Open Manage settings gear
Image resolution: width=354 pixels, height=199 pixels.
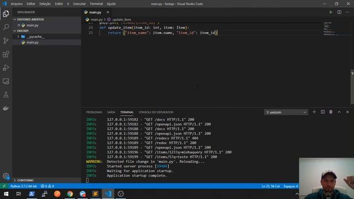click(6, 176)
